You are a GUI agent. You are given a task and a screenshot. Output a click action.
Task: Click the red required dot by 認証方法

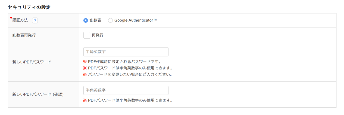[11, 18]
